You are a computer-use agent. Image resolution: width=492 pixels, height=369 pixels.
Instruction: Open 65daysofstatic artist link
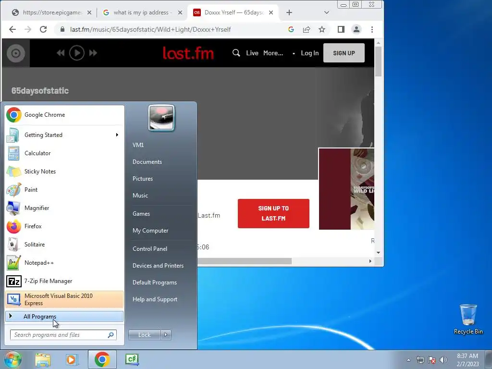pyautogui.click(x=40, y=91)
